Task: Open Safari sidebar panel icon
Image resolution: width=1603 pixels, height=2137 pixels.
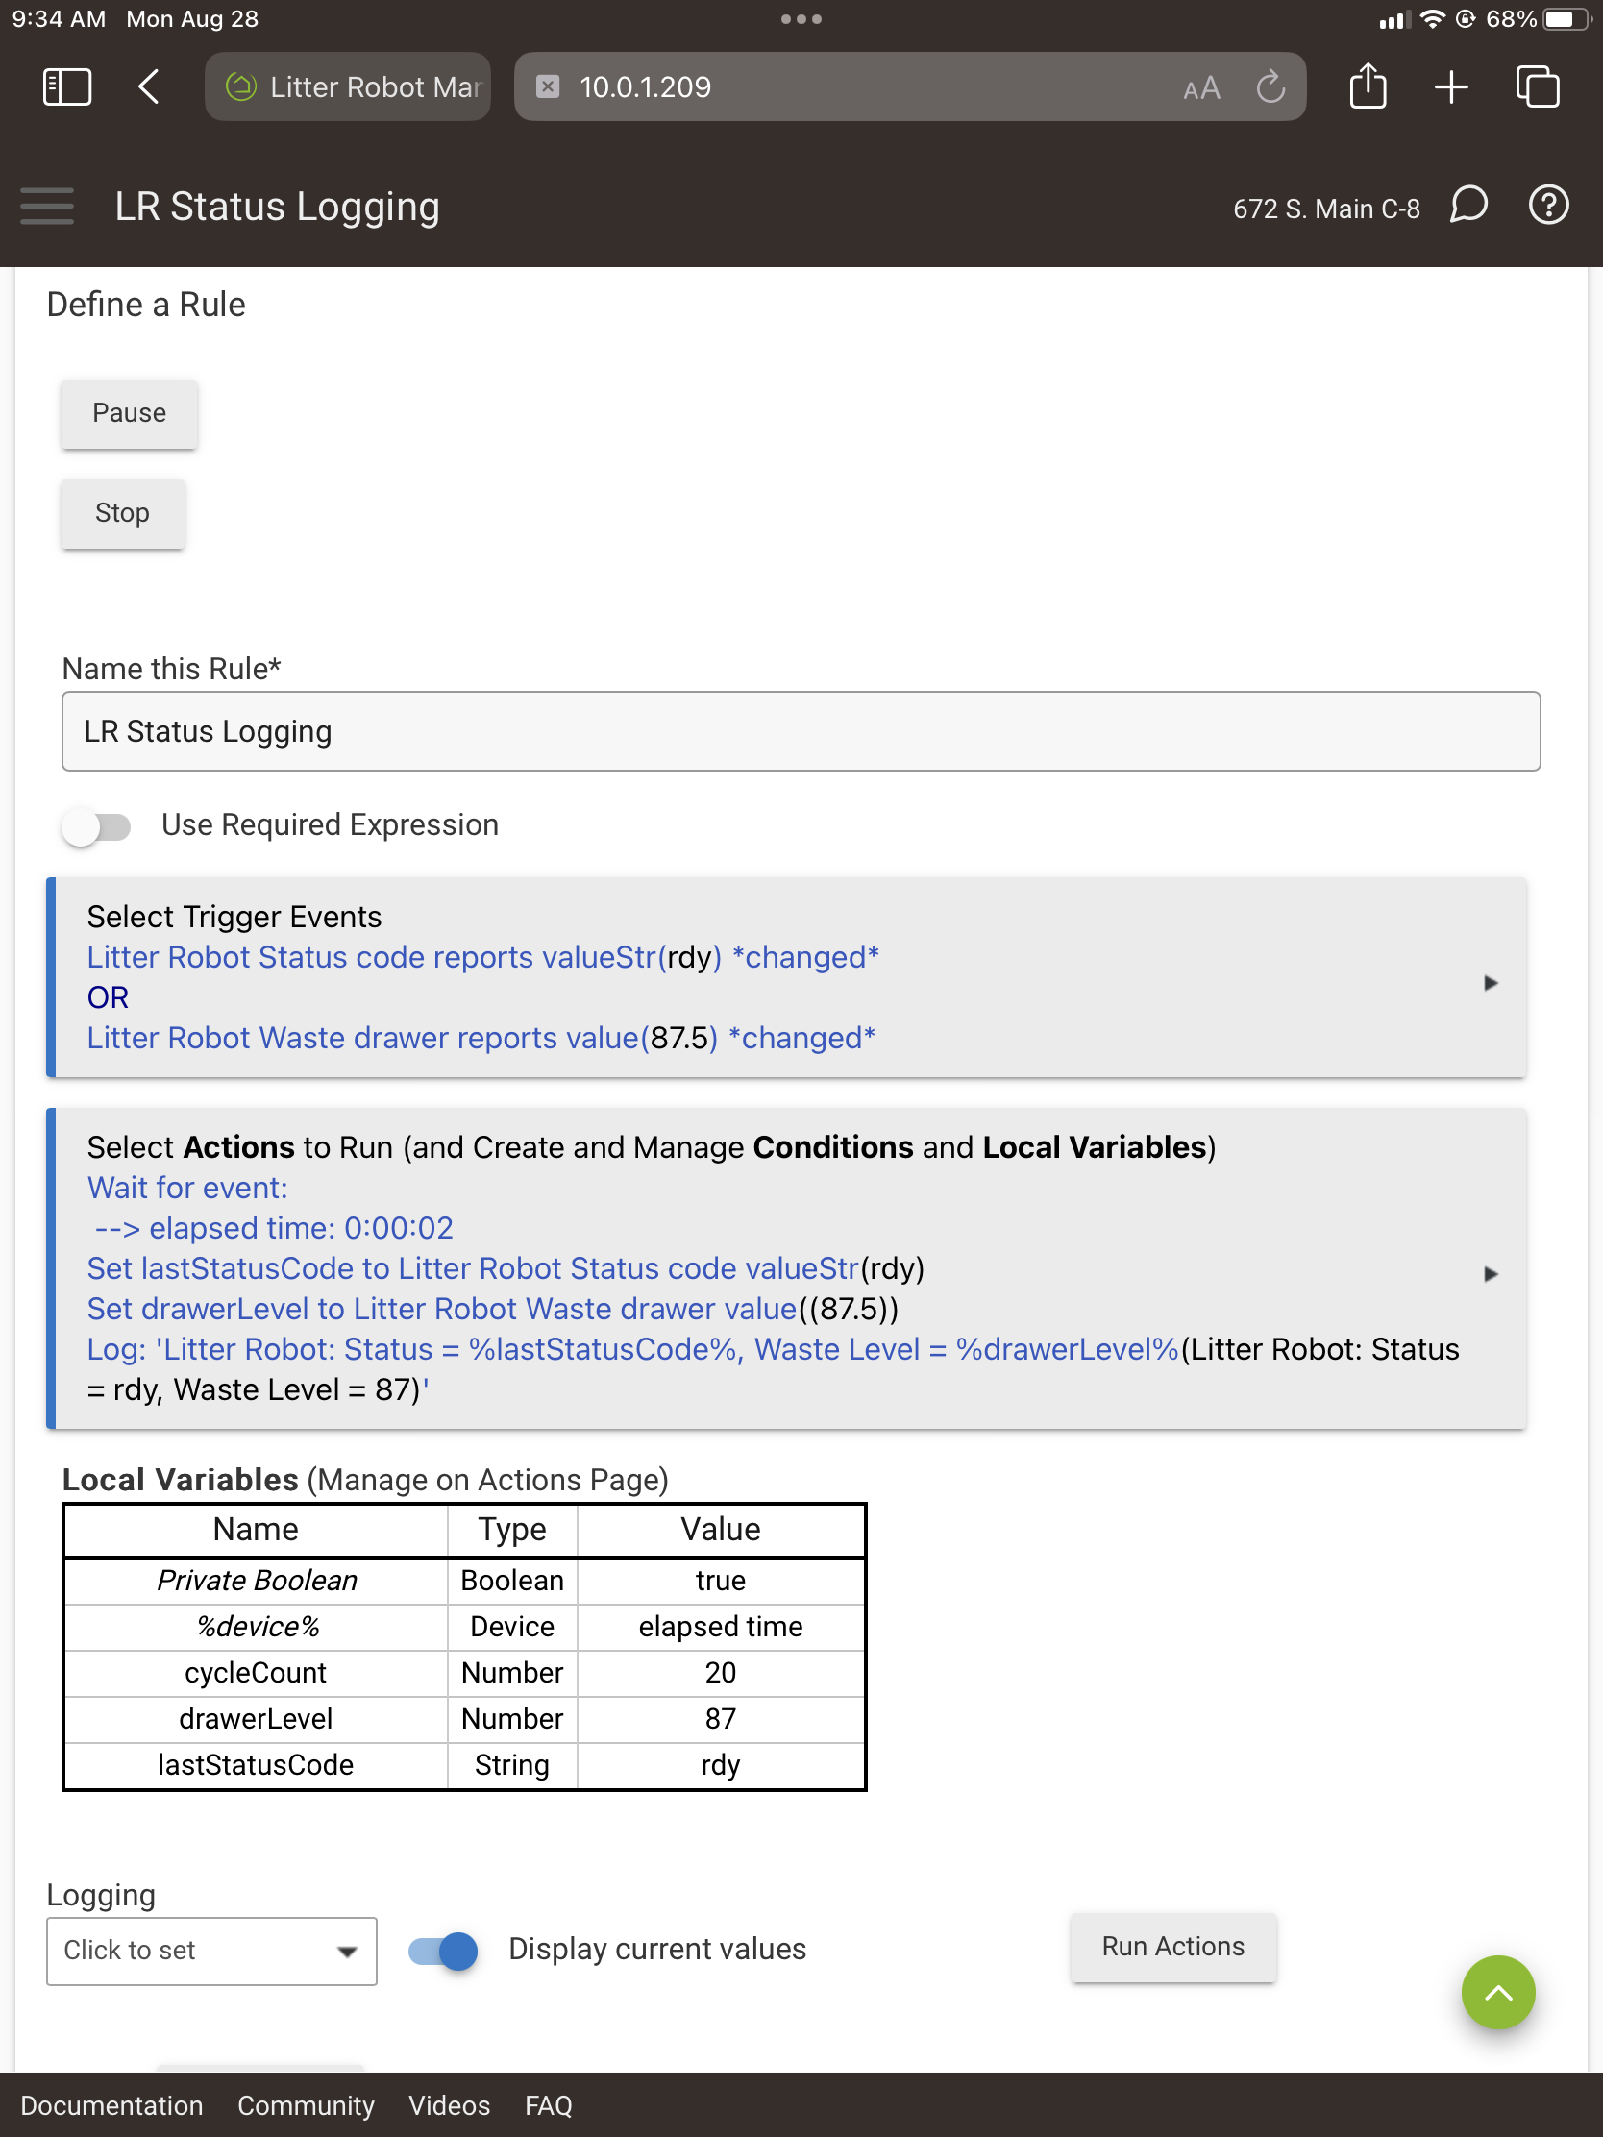Action: [x=67, y=86]
